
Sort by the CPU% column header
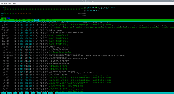pyautogui.click(x=37, y=20)
